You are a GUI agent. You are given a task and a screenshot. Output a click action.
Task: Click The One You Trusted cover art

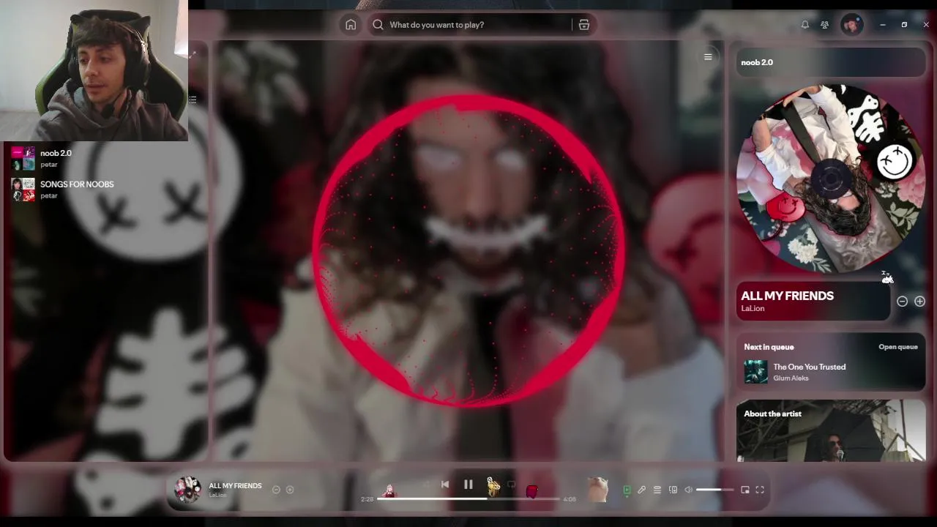click(756, 372)
